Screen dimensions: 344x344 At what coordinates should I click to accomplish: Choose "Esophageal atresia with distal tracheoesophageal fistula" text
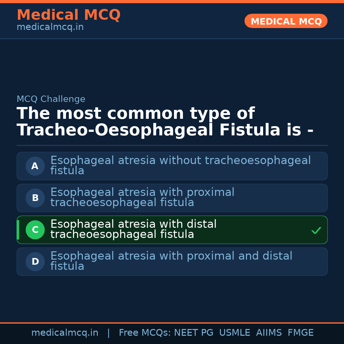[x=133, y=229]
